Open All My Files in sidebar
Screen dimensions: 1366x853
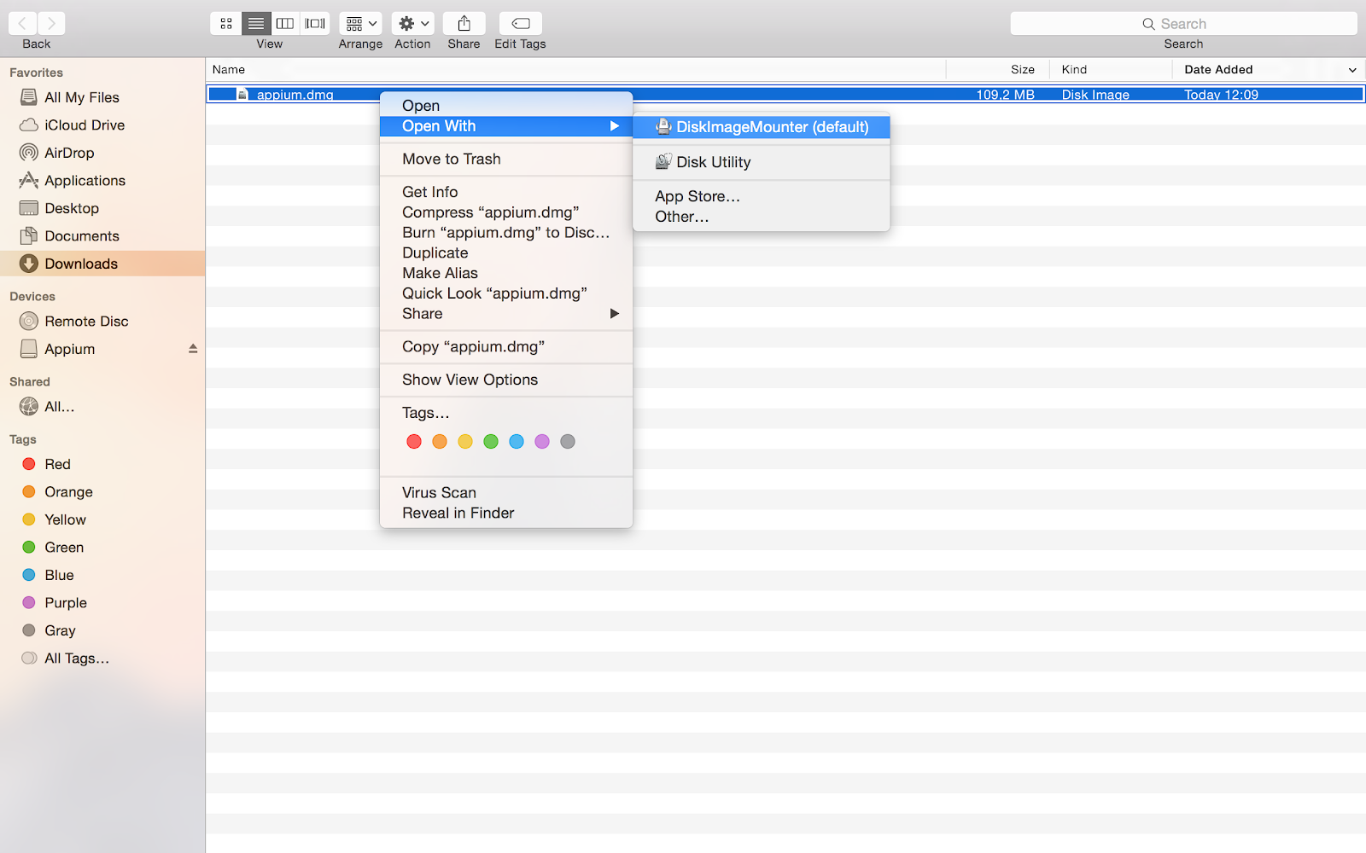tap(102, 97)
